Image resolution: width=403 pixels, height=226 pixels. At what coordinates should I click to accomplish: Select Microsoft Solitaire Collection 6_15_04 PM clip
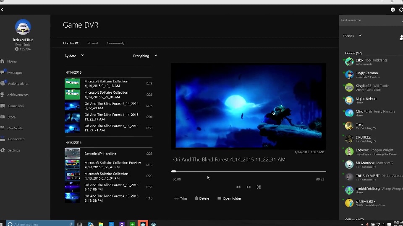pyautogui.click(x=108, y=176)
